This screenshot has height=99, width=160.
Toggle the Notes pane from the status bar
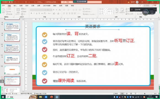click(116, 94)
